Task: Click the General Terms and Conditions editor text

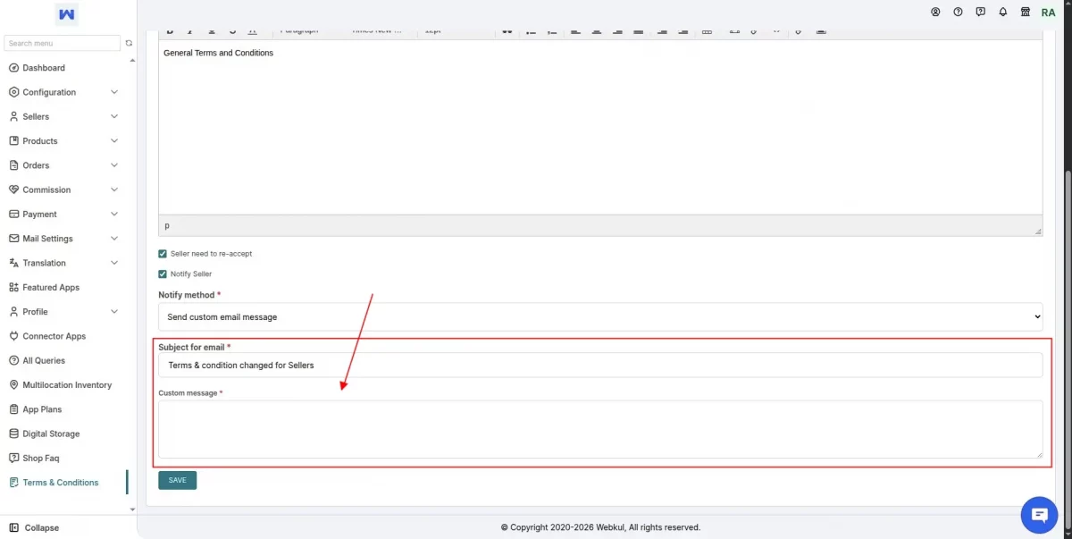Action: point(218,53)
